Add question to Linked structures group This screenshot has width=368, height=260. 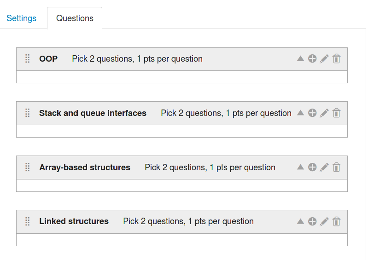[312, 221]
